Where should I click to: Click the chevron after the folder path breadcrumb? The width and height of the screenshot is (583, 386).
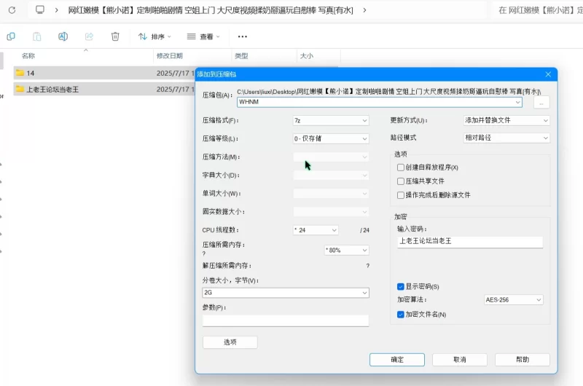(365, 10)
